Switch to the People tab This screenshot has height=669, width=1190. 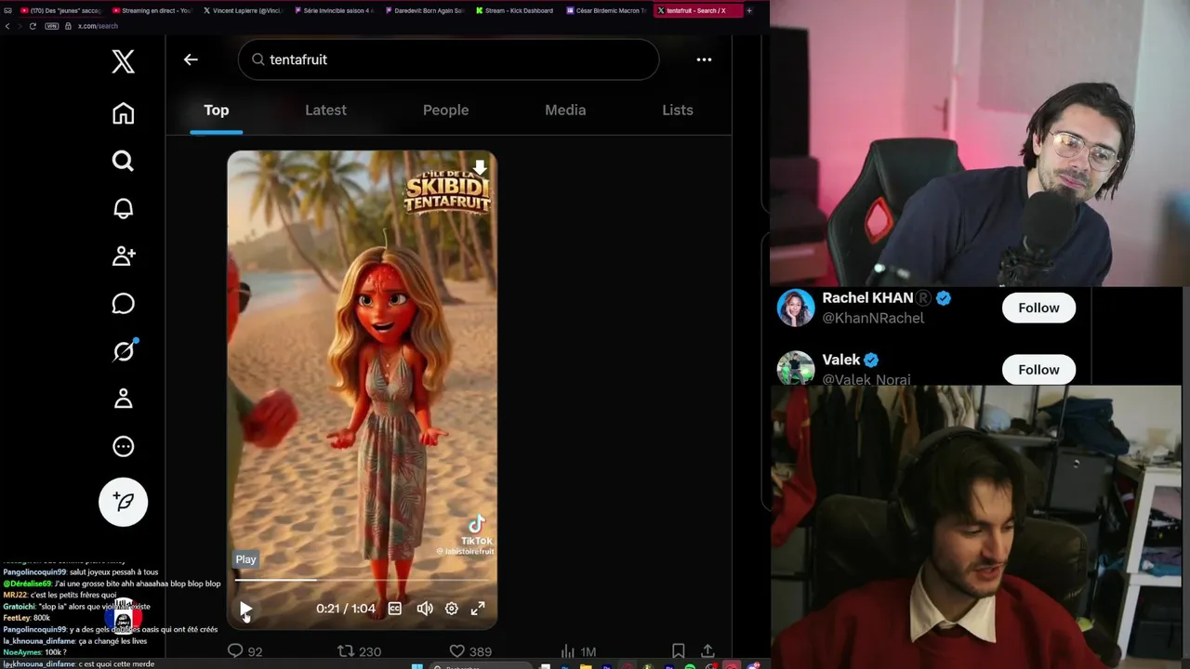445,110
